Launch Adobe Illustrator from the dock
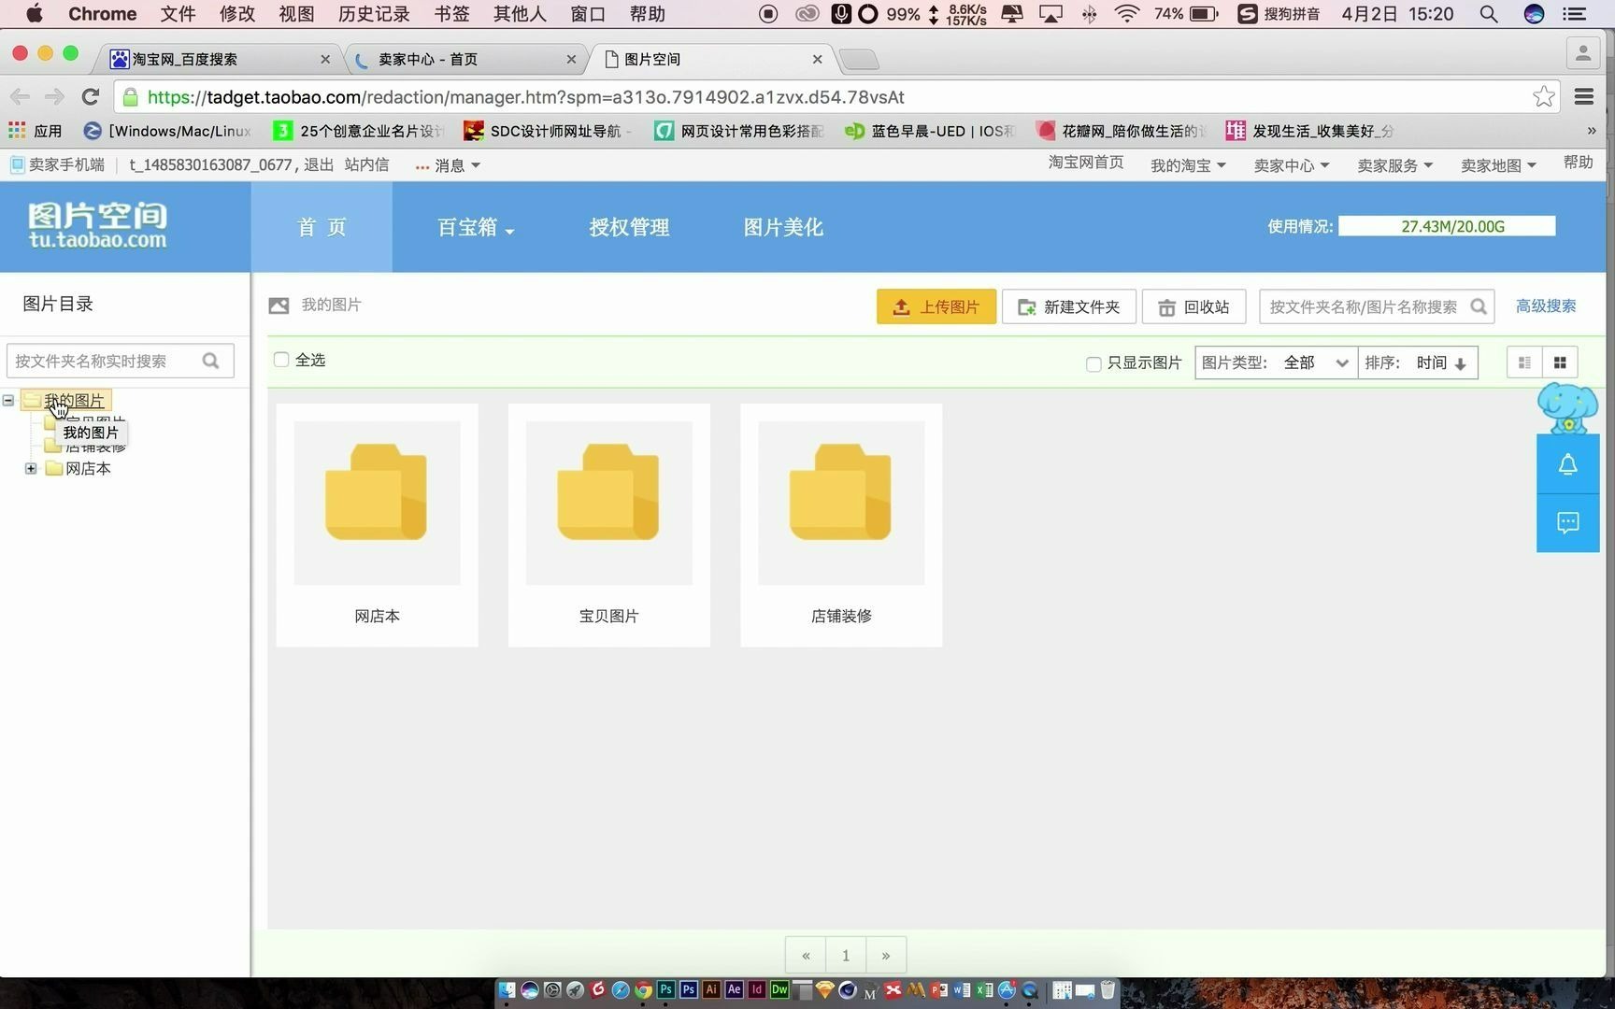Viewport: 1615px width, 1009px height. [x=711, y=989]
